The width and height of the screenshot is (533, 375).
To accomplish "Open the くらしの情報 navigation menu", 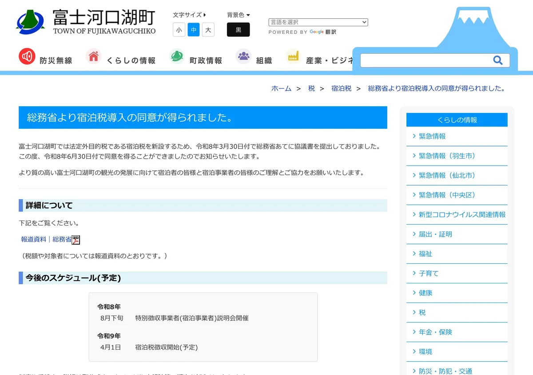I will click(131, 60).
